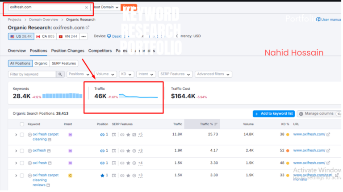Viewport: 343px width, 192px height.
Task: Open external link icon next to oxifresh.com title
Action: point(88,28)
